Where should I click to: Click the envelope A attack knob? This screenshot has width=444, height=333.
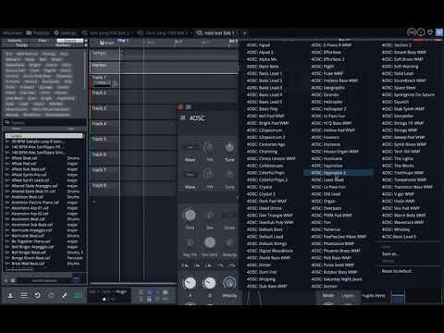point(190,283)
